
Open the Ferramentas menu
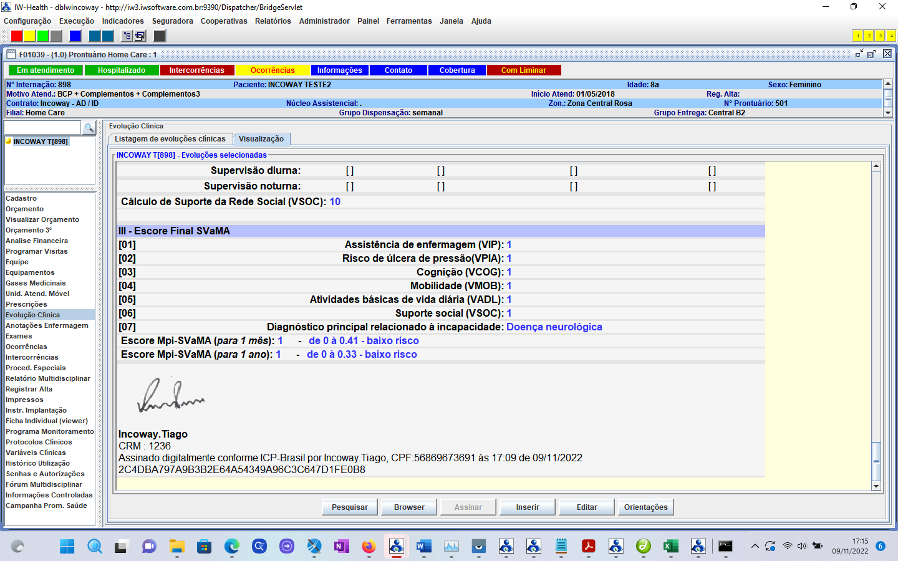click(x=408, y=21)
